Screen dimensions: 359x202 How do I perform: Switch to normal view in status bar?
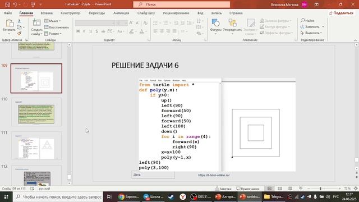point(269,189)
